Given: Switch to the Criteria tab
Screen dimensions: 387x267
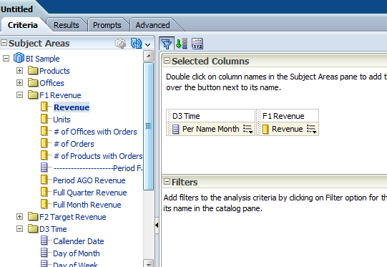Looking at the screenshot, I should pyautogui.click(x=22, y=25).
